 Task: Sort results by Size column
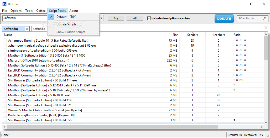click(166, 35)
